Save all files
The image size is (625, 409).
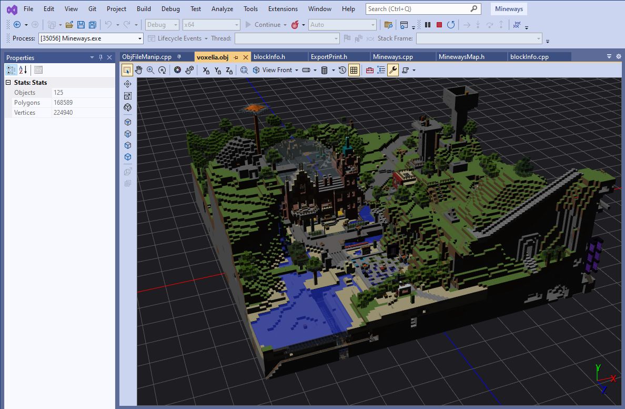click(93, 25)
